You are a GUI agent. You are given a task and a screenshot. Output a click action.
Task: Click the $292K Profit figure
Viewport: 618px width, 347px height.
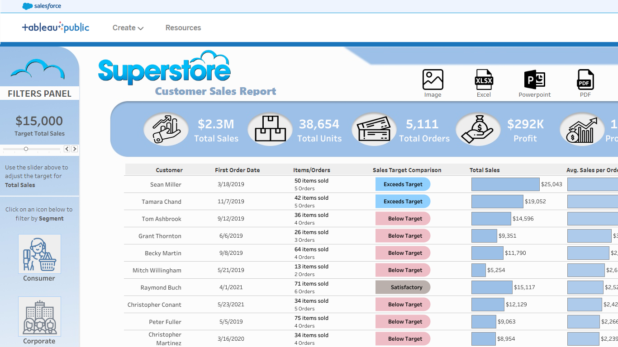coord(525,124)
